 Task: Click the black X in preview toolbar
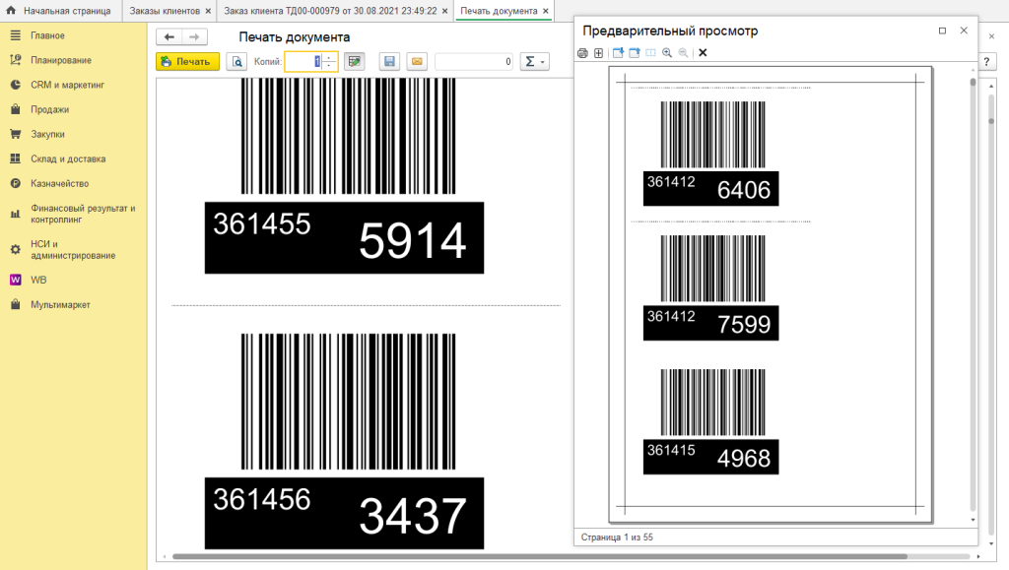point(703,52)
